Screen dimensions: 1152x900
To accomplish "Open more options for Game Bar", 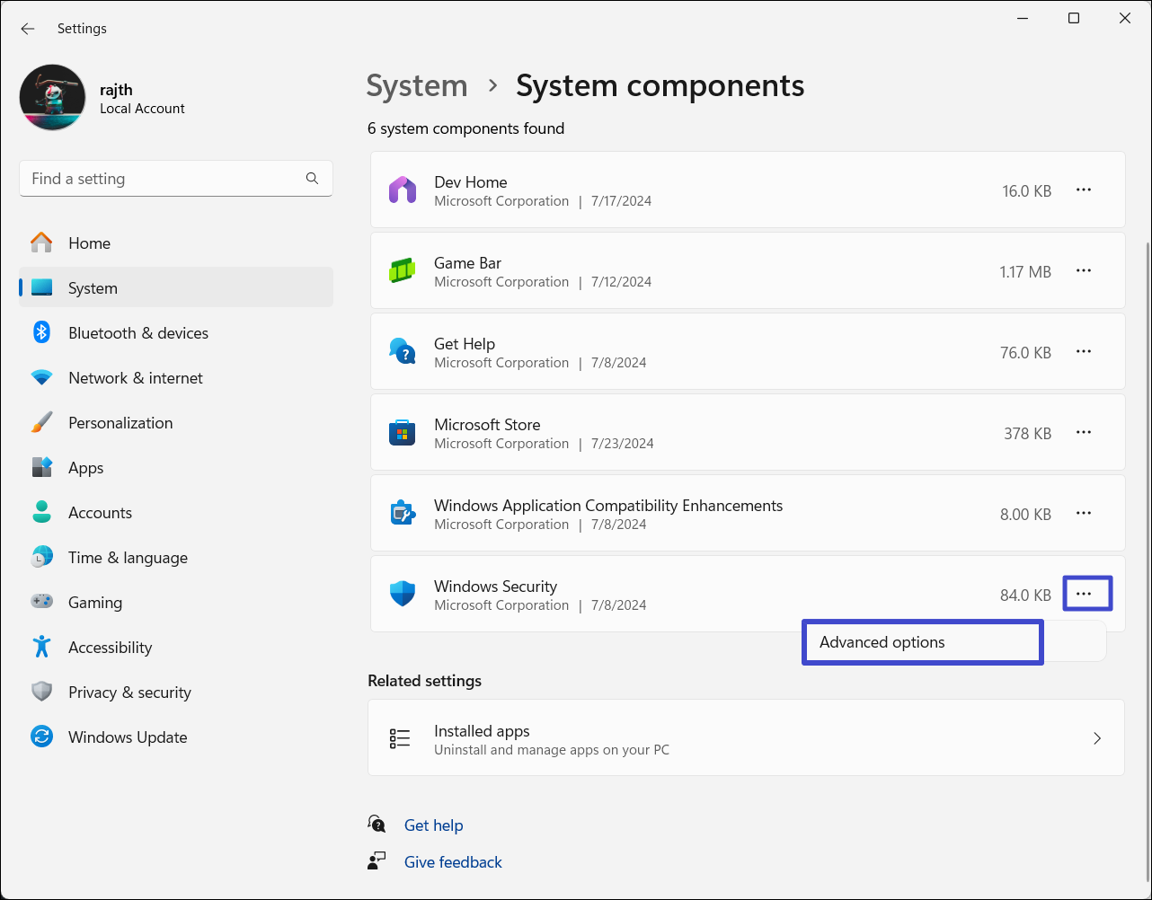I will click(1084, 271).
